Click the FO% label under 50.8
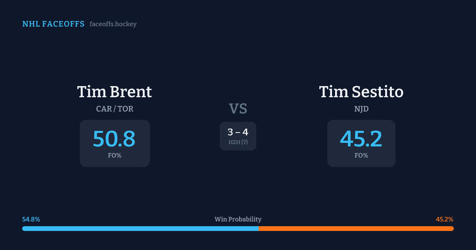Screen dimensions: 476x250 [115, 156]
